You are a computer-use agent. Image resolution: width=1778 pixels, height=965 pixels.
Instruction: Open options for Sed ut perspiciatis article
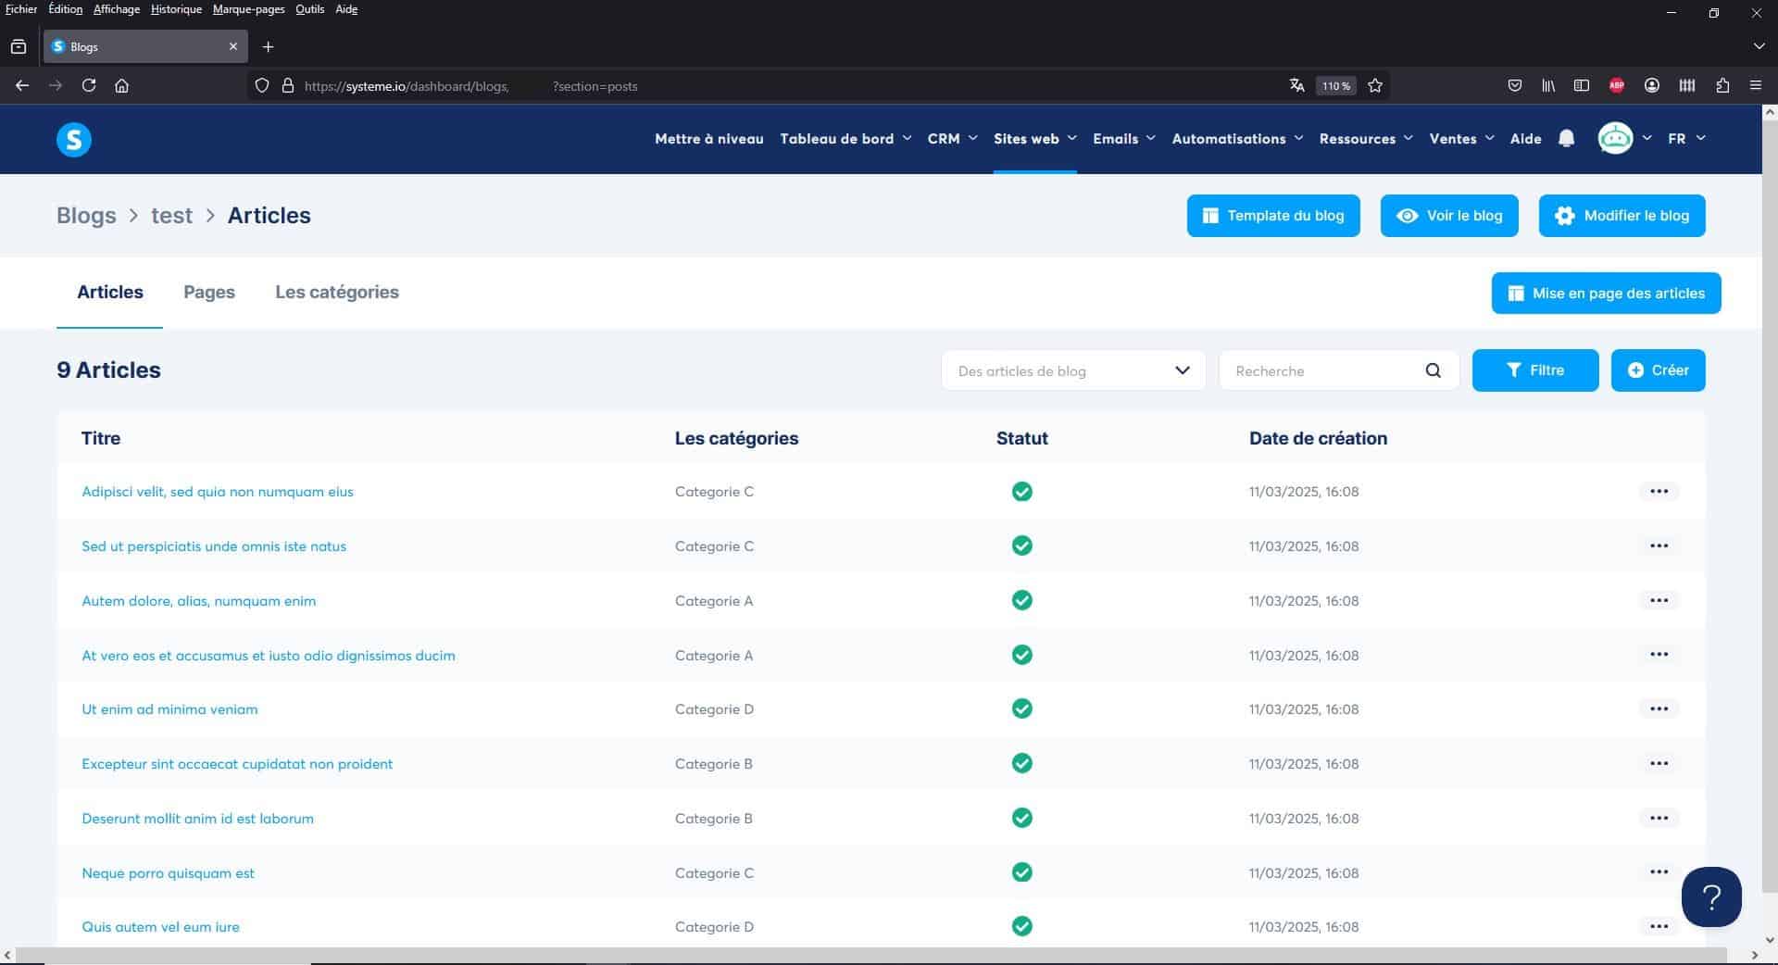point(1659,546)
